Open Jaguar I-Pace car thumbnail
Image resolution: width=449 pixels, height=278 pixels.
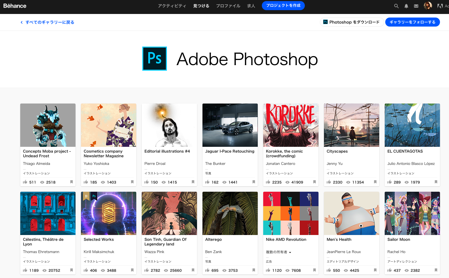tap(230, 125)
